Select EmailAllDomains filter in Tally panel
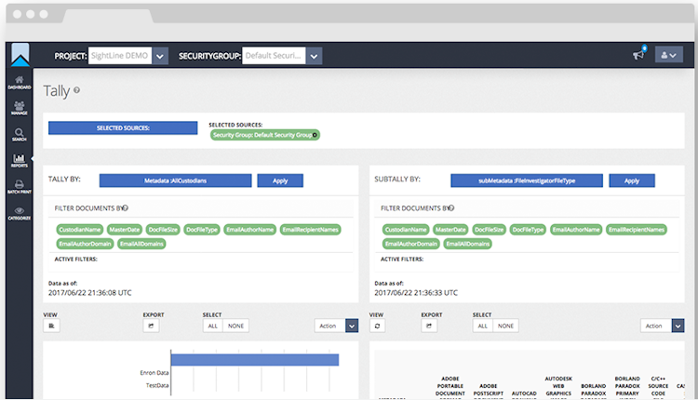The width and height of the screenshot is (698, 400). (x=141, y=244)
